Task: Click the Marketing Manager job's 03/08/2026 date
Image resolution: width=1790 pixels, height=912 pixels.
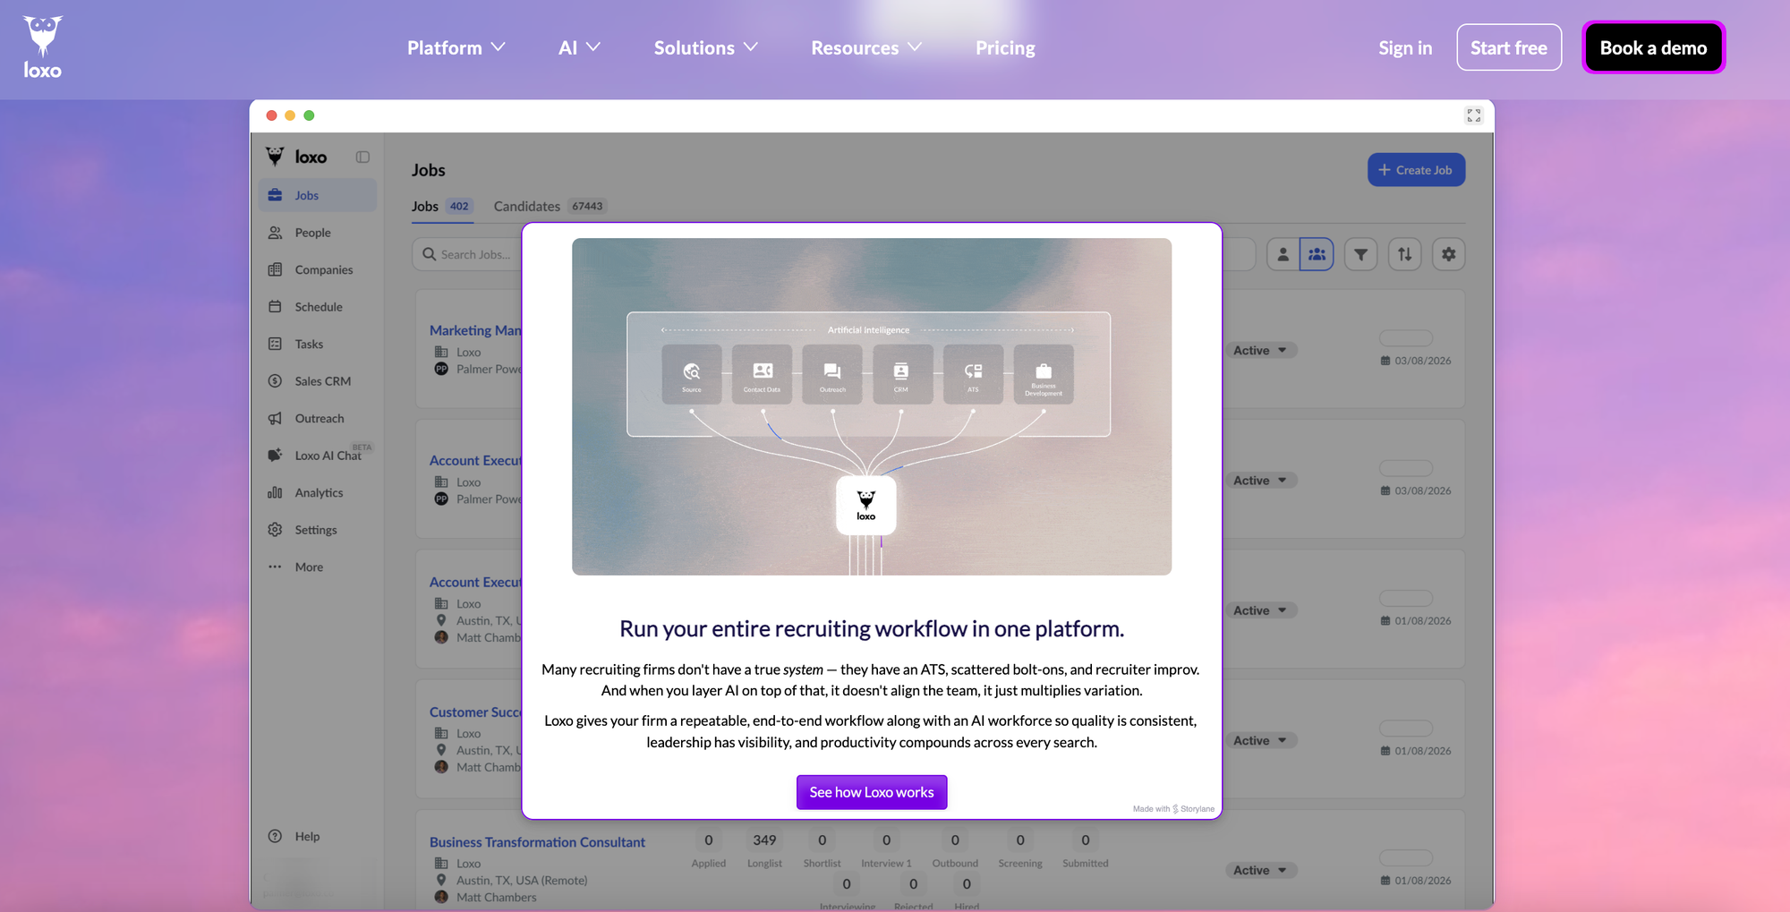Action: [x=1416, y=361]
